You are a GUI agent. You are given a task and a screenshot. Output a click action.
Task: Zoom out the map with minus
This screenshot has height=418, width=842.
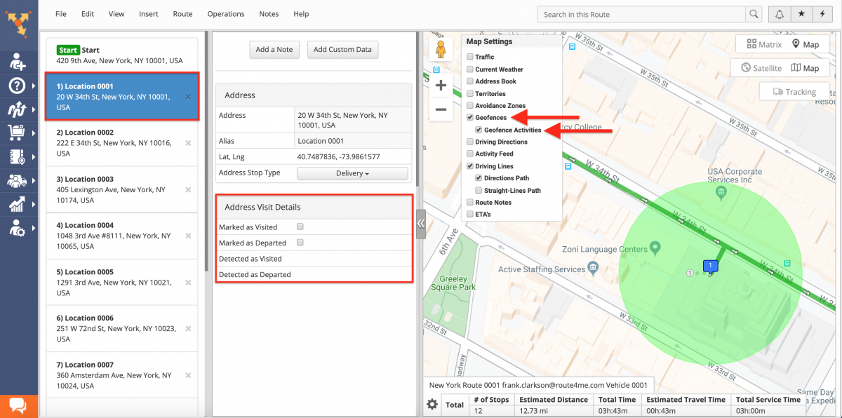(441, 109)
